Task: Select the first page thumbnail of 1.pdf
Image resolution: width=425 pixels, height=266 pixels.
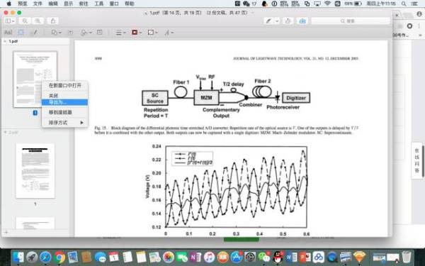Action: (35, 79)
